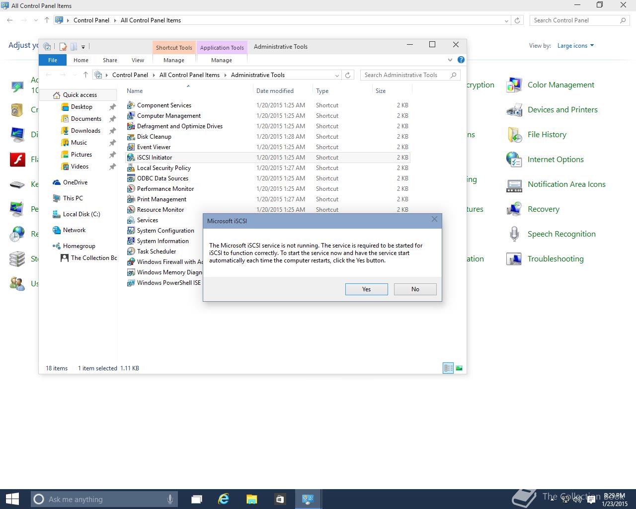Expand Control Panel address bar dropdown
Screen dimensions: 636x509
point(506,20)
